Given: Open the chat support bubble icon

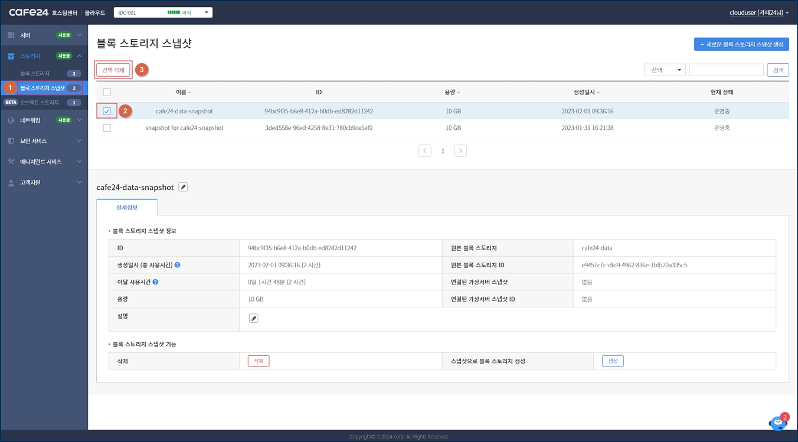Looking at the screenshot, I should pyautogui.click(x=777, y=423).
